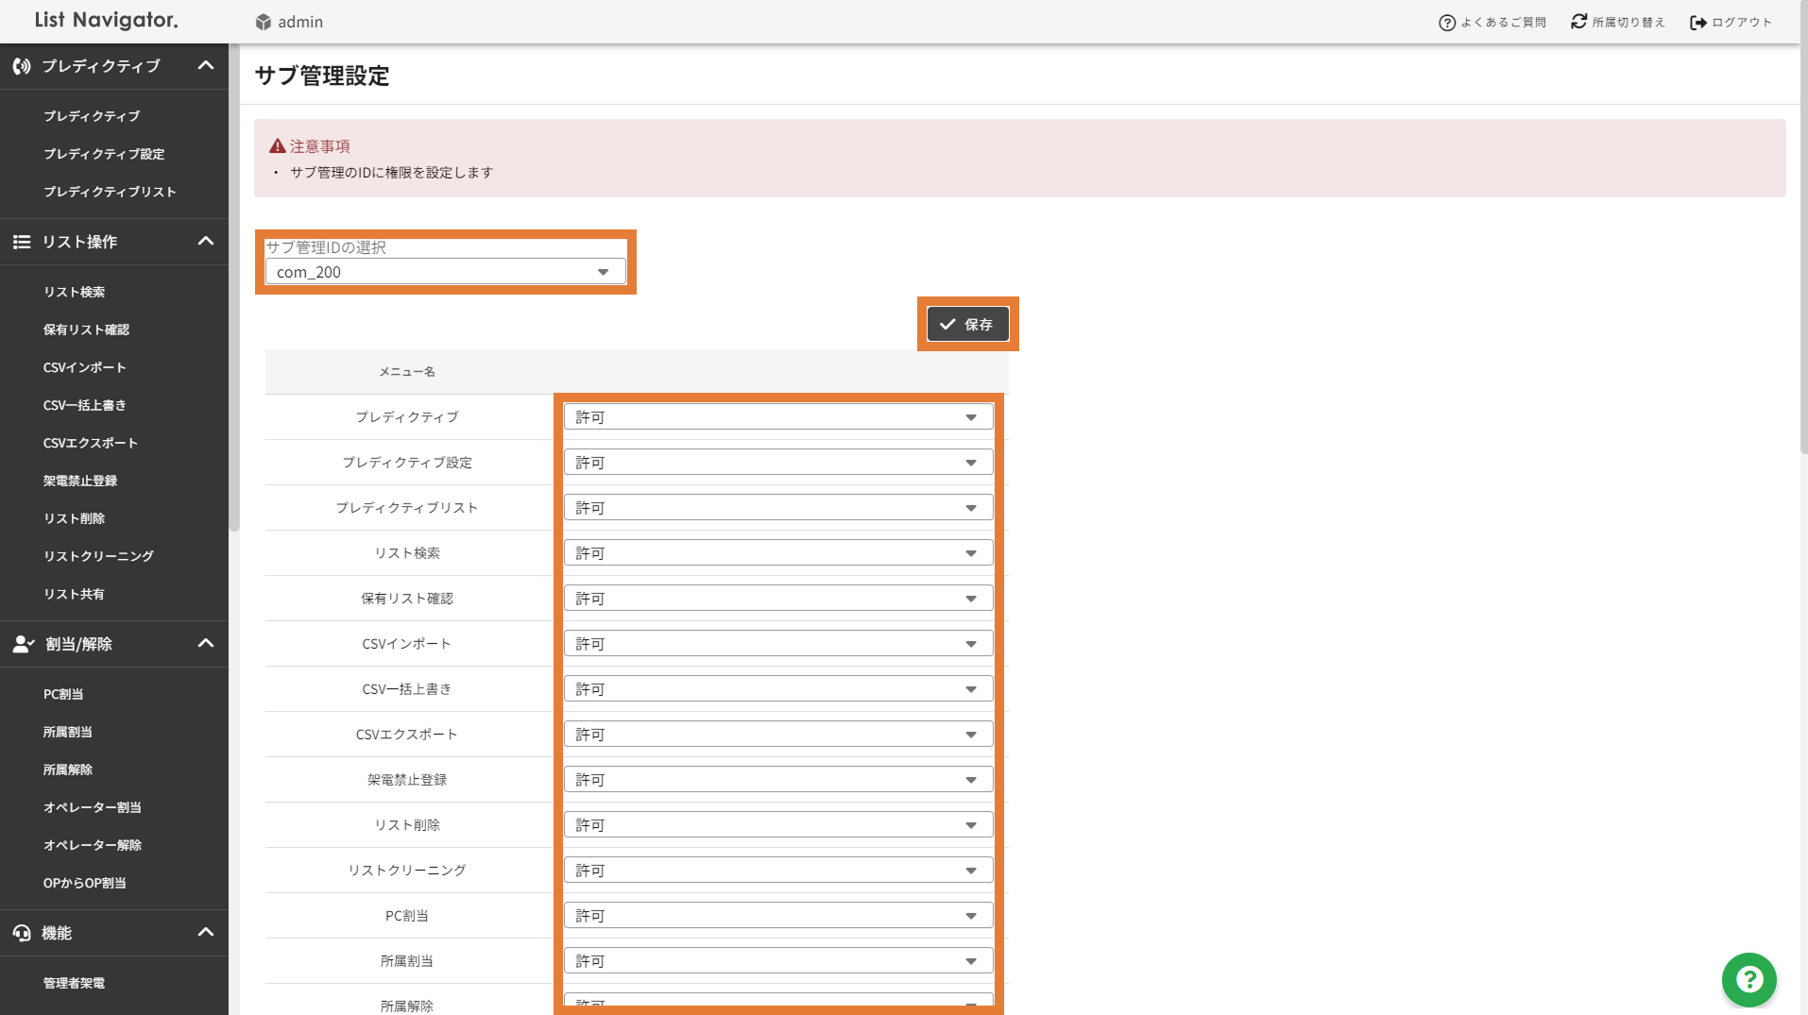Click the logout arrow icon
This screenshot has height=1015, width=1808.
click(1697, 23)
